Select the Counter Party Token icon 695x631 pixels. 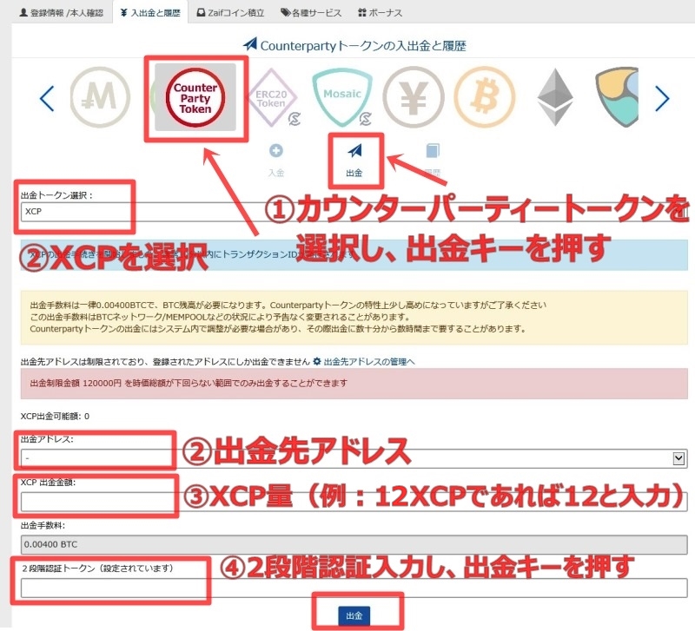[195, 97]
